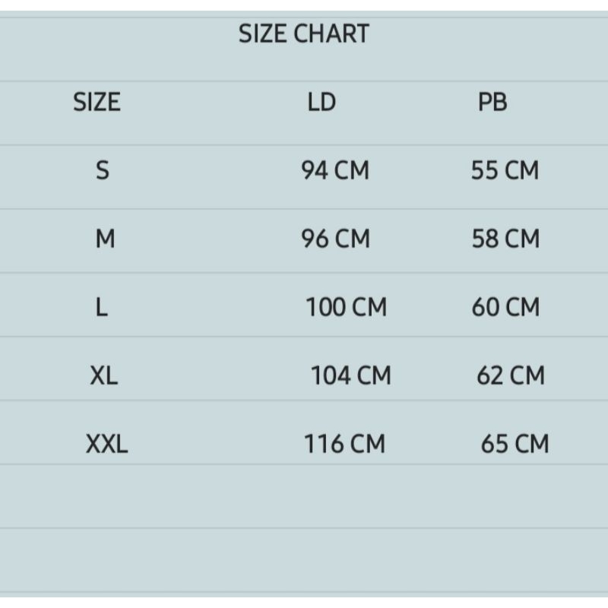
Task: Select the 58 CM cell
Action: coord(505,239)
